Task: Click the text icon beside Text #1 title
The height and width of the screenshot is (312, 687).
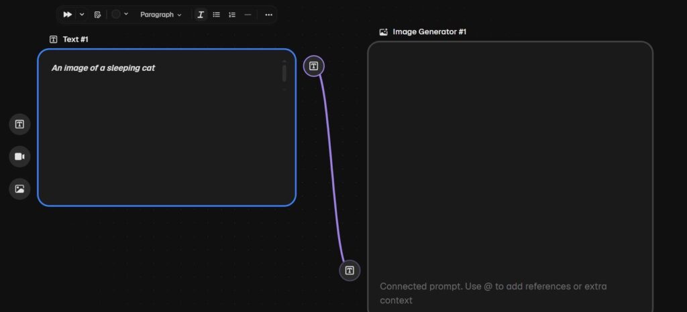Action: tap(54, 40)
